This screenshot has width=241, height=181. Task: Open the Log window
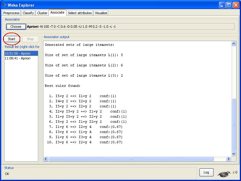[206, 172]
